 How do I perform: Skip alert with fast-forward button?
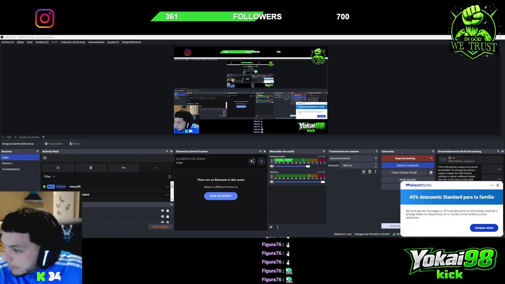tap(123, 168)
